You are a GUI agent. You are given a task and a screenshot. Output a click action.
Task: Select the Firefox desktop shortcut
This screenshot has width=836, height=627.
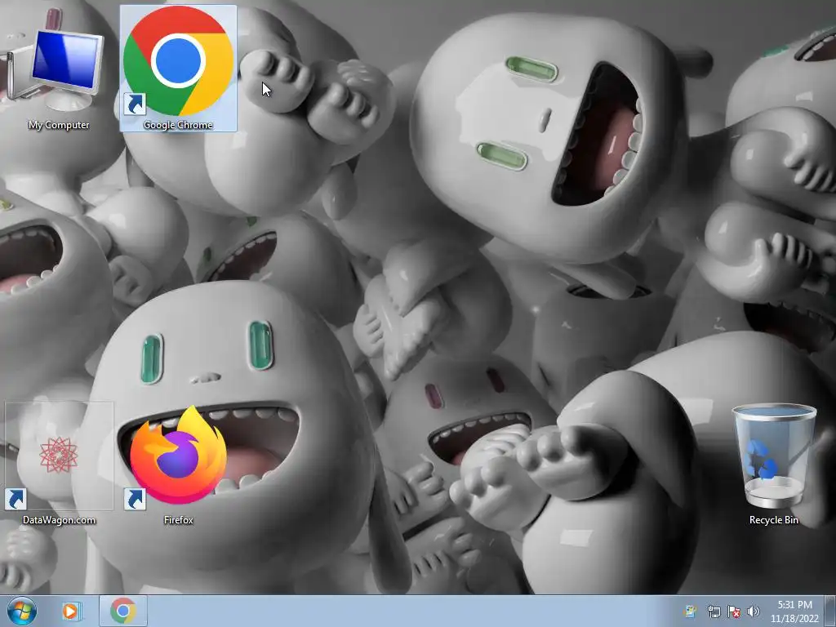(178, 463)
